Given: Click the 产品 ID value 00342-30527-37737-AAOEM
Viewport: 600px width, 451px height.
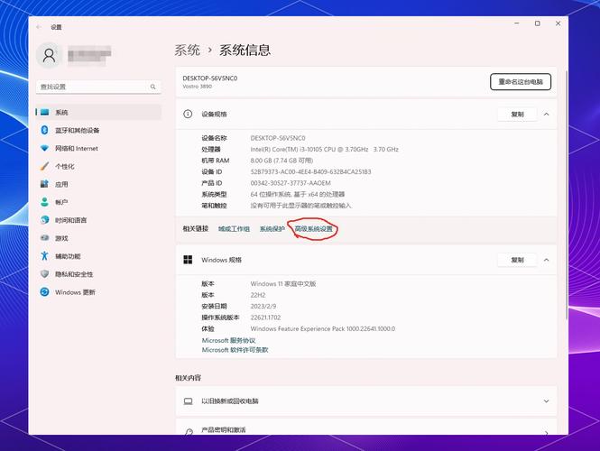Looking at the screenshot, I should [291, 183].
